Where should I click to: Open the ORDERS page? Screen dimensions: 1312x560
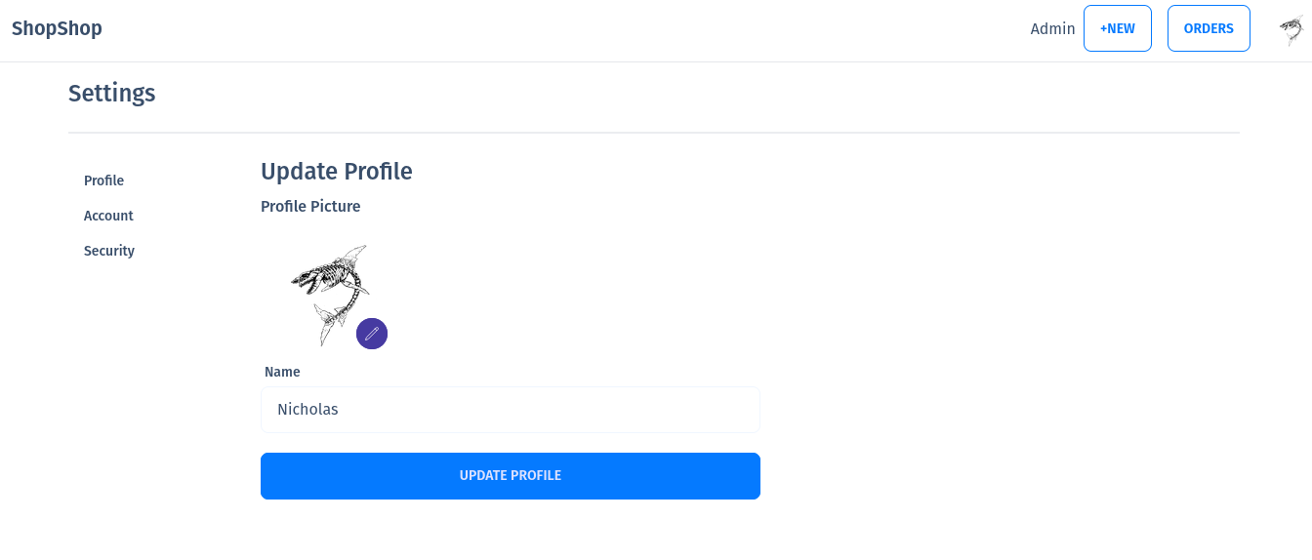tap(1209, 28)
